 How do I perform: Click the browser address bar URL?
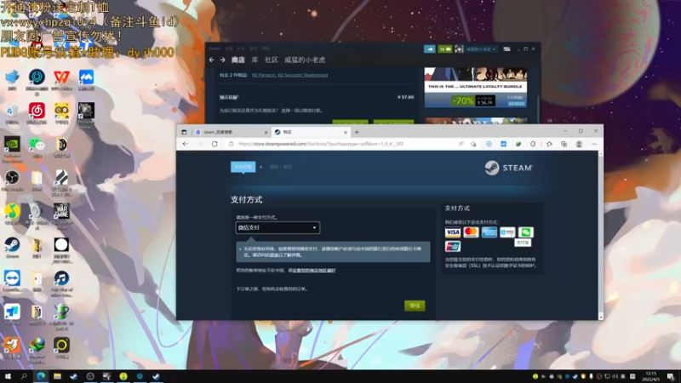tap(321, 144)
